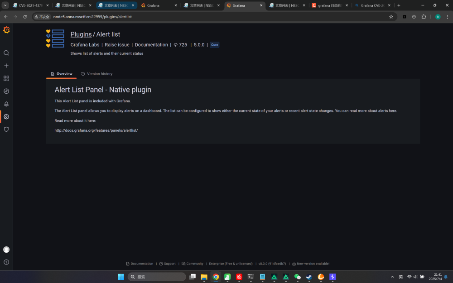
Task: Click the 5.0.0 version text
Action: (199, 45)
